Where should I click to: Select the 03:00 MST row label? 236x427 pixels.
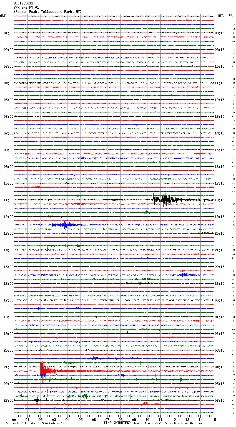(8, 67)
